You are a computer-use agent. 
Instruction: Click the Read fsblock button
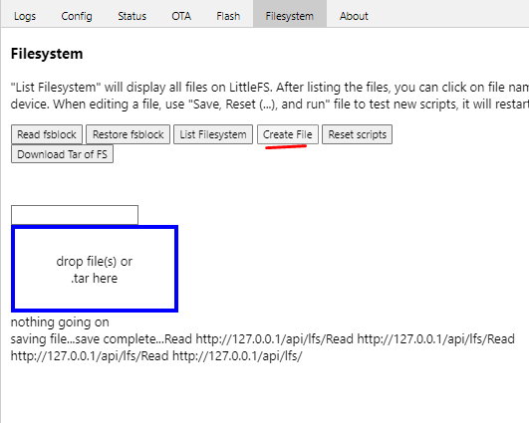[x=47, y=134]
